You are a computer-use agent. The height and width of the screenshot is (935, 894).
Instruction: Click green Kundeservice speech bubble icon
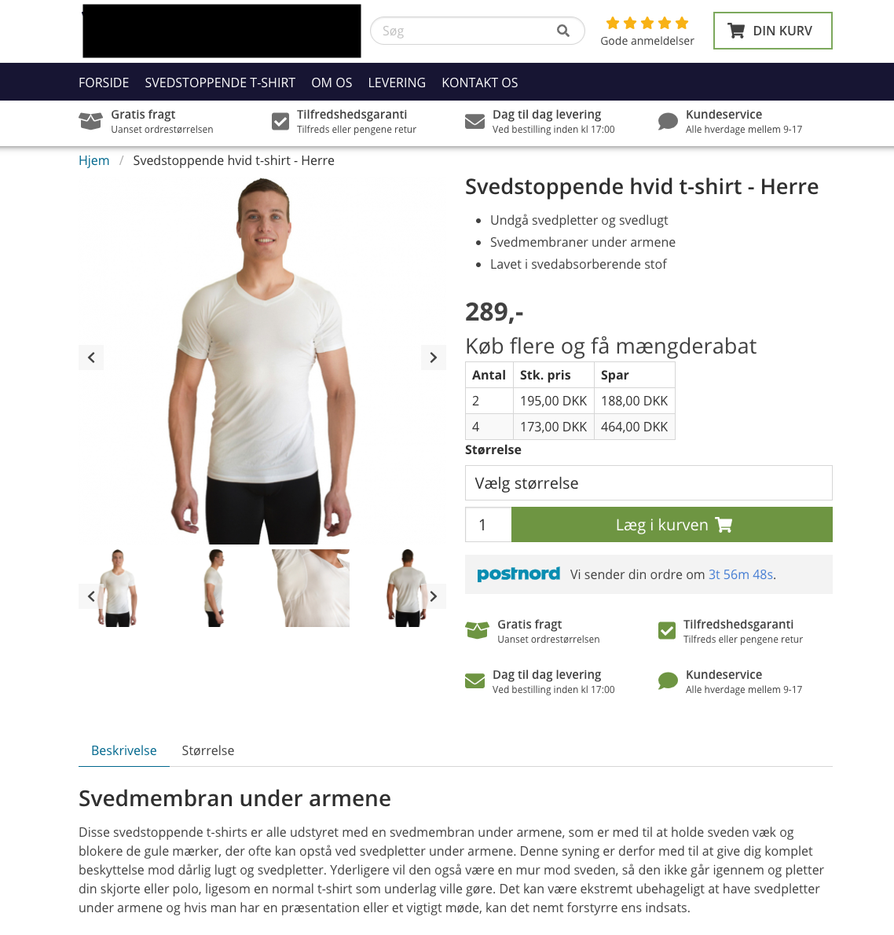[x=668, y=680]
